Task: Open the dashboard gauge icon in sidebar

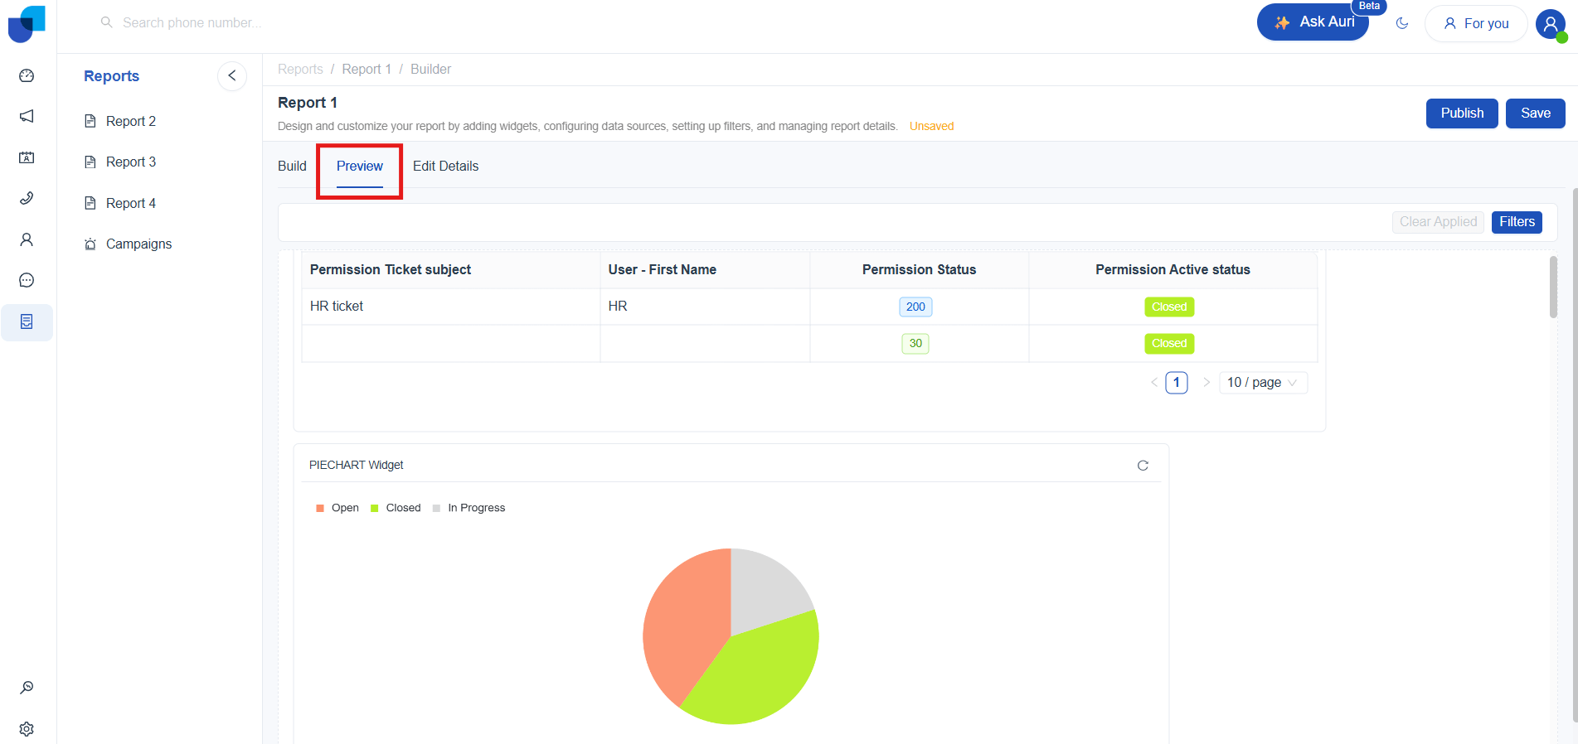Action: tap(27, 76)
